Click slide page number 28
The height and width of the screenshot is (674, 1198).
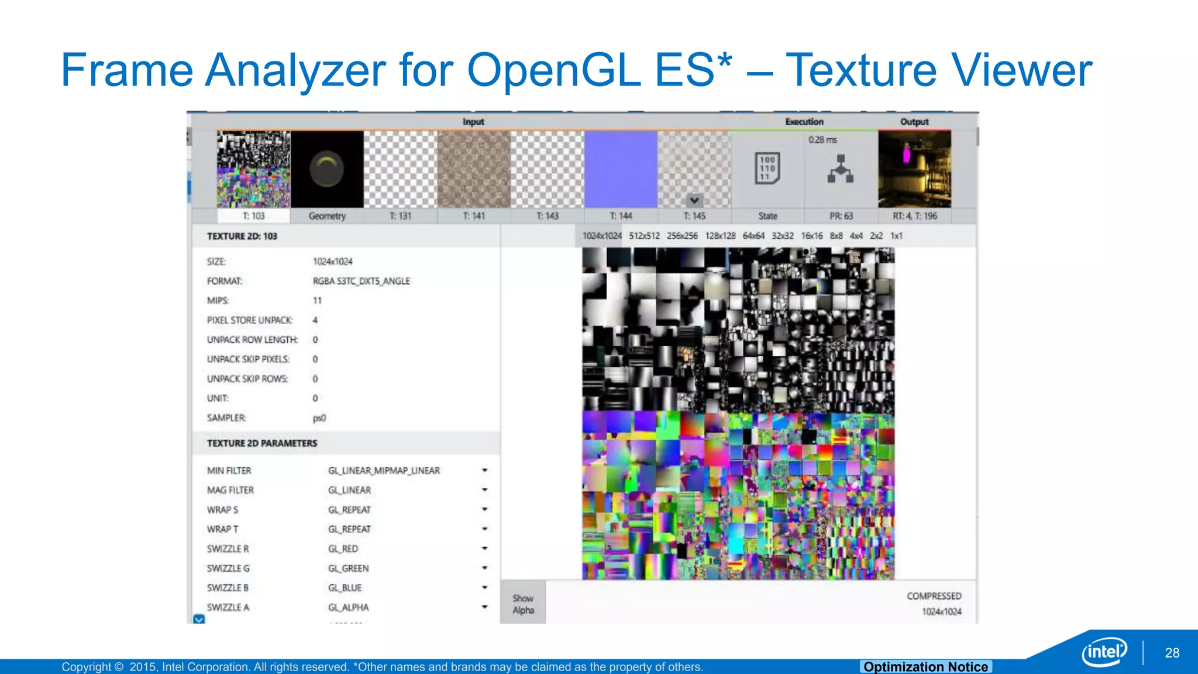1172,653
